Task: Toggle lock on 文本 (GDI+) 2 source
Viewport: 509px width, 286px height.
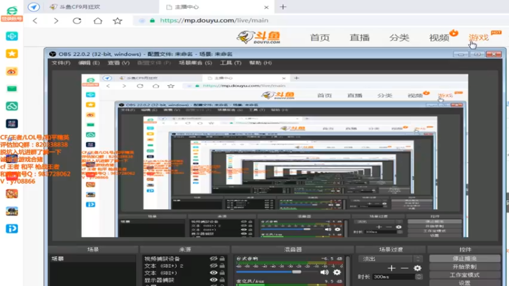Action: tap(222, 266)
